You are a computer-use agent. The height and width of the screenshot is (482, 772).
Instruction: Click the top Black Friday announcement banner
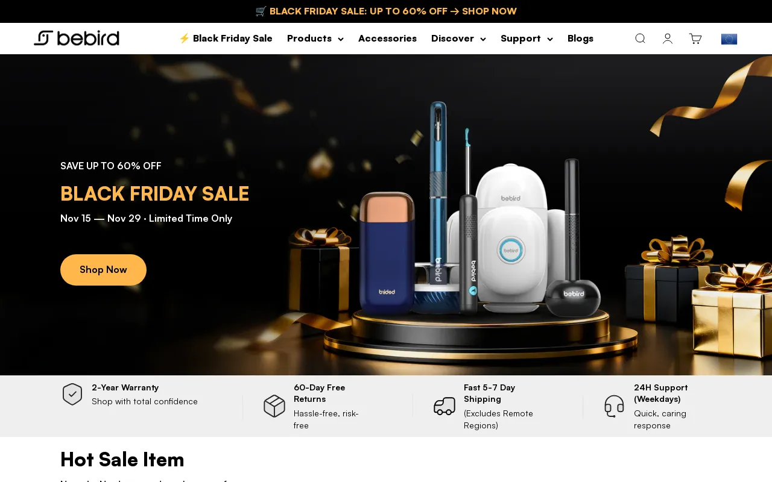click(x=386, y=11)
